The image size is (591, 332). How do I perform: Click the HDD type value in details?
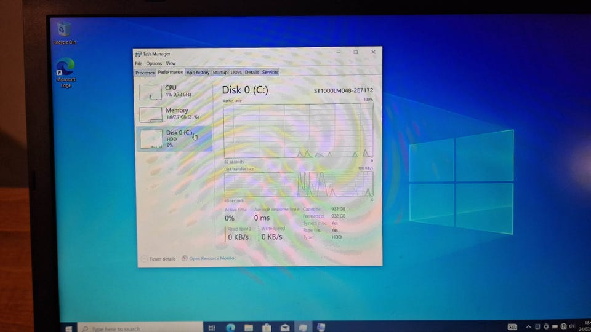[x=336, y=237]
